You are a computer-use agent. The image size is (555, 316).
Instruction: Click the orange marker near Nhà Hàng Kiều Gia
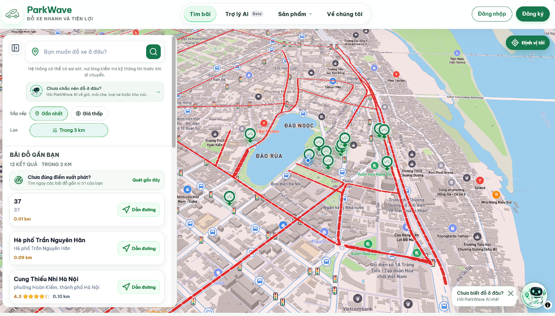[496, 194]
